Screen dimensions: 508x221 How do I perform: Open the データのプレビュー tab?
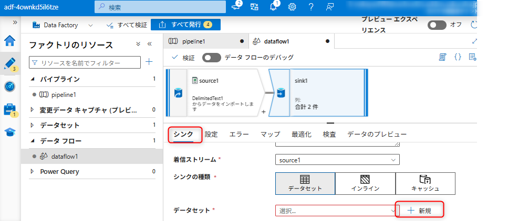[x=377, y=135]
